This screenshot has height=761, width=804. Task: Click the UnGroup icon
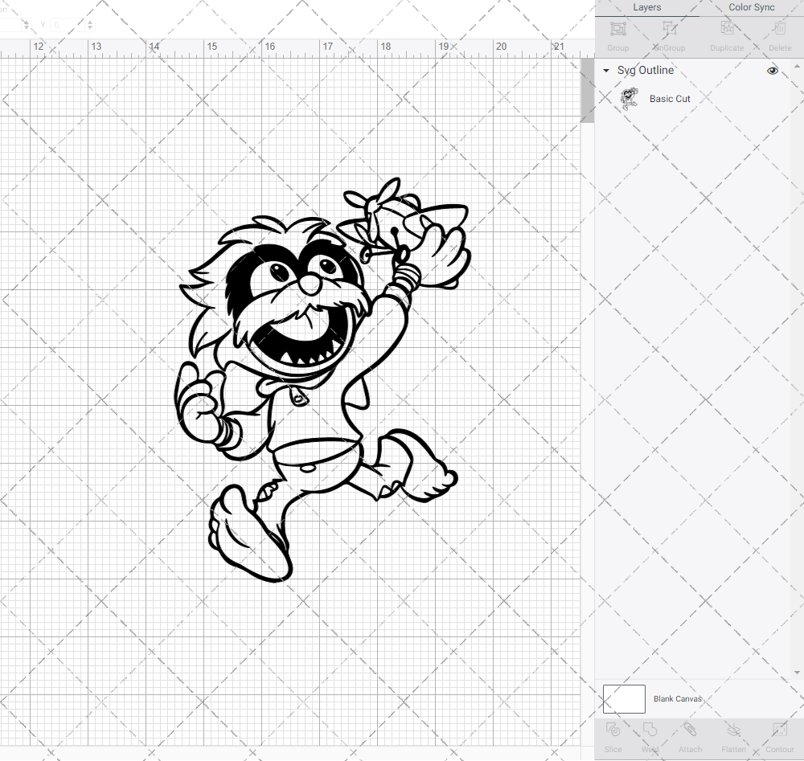(668, 34)
